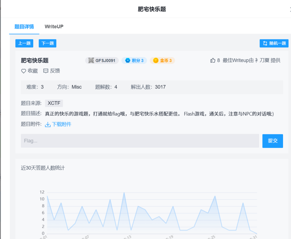Go to next challenge with 下一题

coord(47,43)
